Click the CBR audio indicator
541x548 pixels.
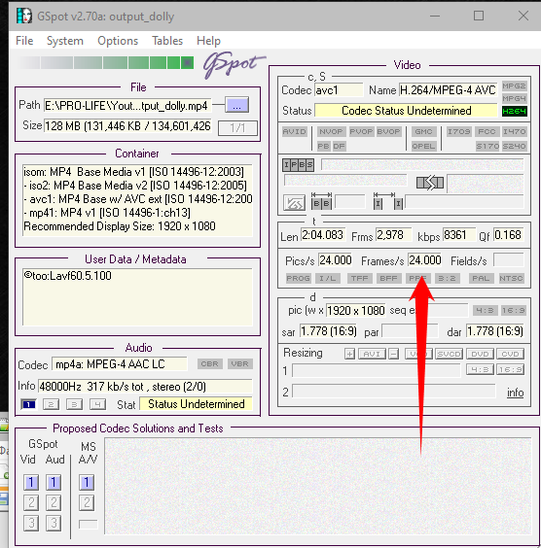click(x=209, y=363)
